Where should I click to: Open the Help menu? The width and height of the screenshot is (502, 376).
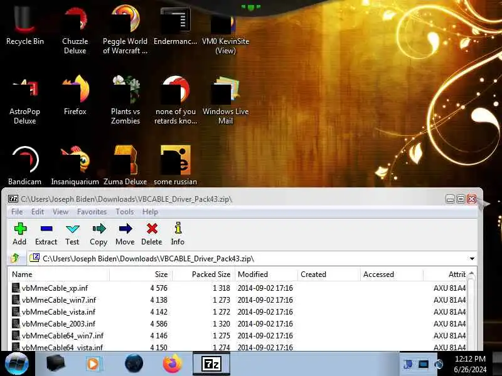150,212
